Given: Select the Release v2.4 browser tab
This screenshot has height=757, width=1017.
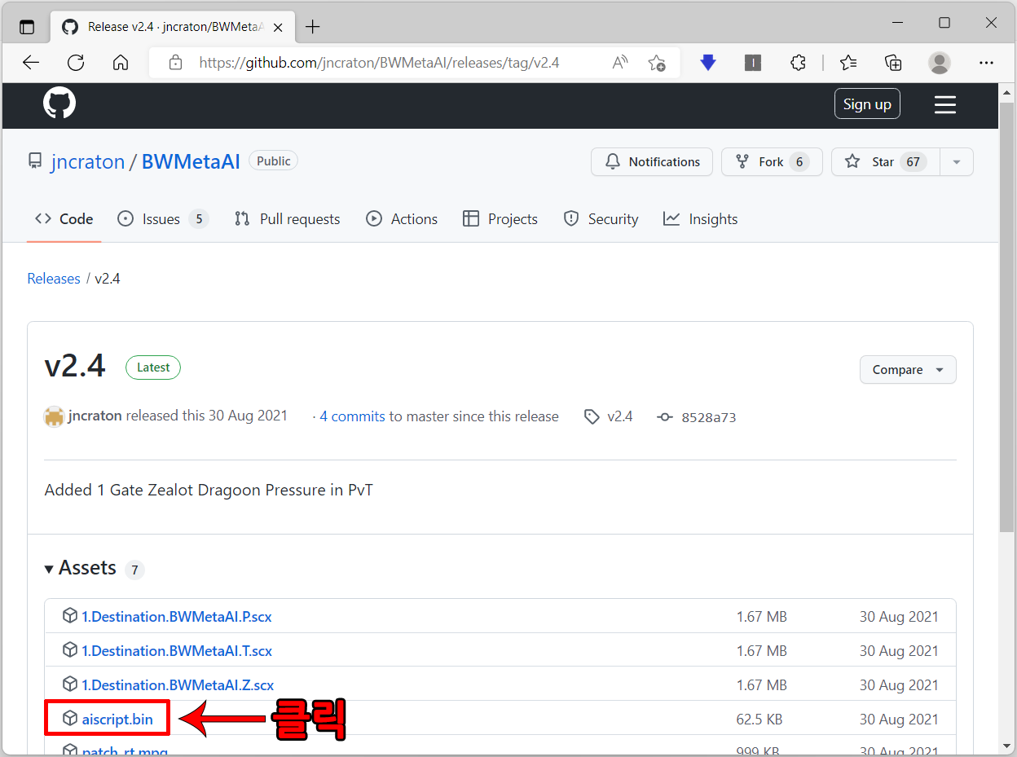Looking at the screenshot, I should (174, 27).
